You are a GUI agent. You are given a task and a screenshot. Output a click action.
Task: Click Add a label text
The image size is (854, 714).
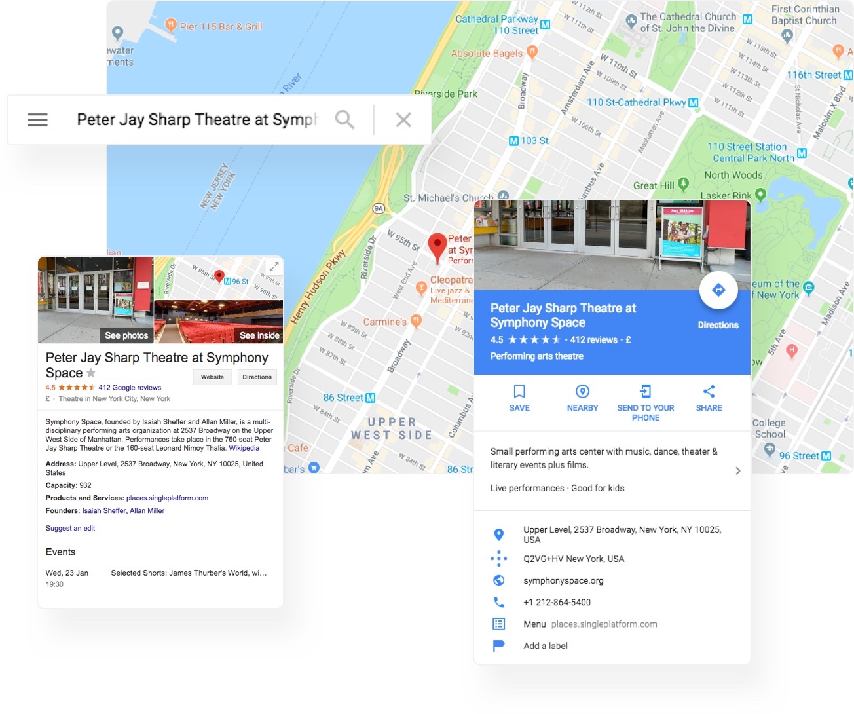546,646
